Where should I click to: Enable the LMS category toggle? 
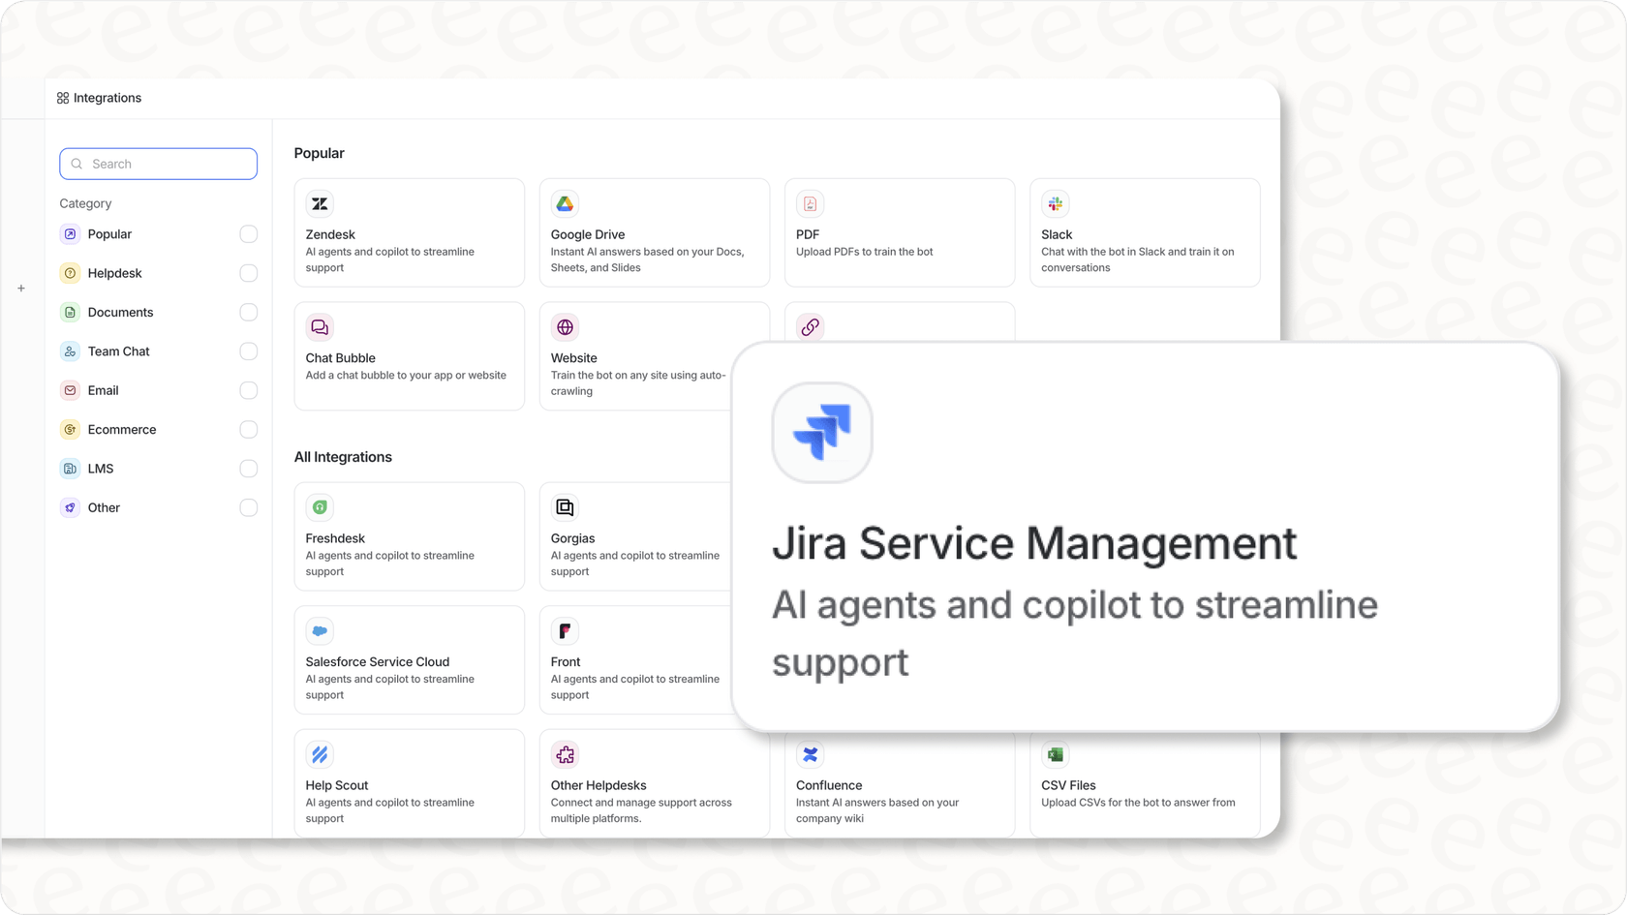pyautogui.click(x=249, y=468)
